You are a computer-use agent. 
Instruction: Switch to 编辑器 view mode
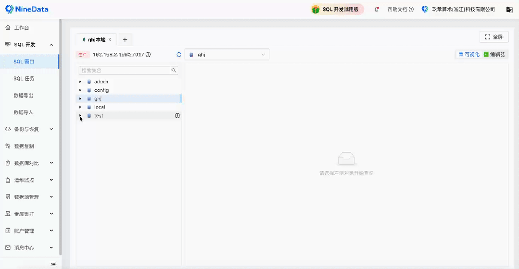(494, 55)
